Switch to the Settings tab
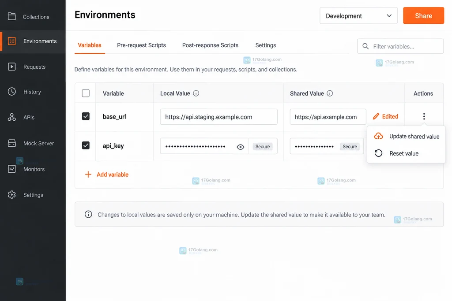 (x=266, y=45)
